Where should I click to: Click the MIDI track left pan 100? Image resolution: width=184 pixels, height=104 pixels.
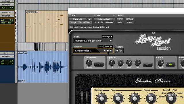[x=3, y=23]
